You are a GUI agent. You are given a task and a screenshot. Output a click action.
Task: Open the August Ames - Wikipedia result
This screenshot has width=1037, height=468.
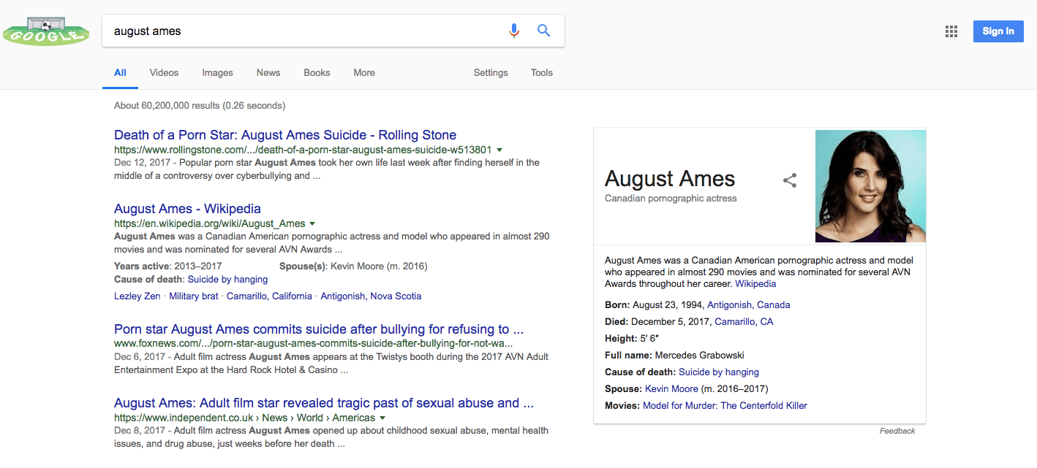pyautogui.click(x=187, y=209)
